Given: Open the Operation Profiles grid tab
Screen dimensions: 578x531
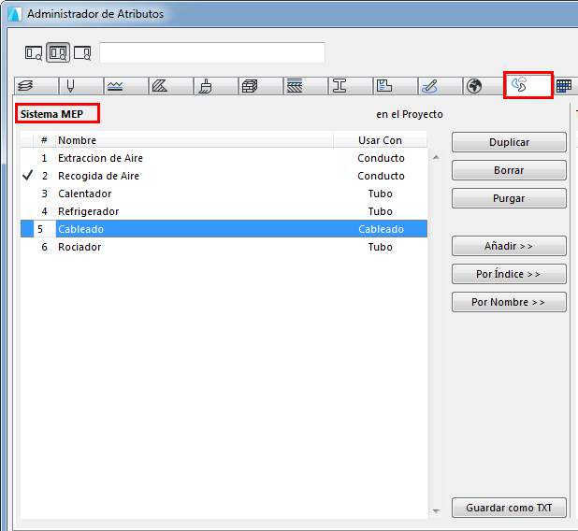Looking at the screenshot, I should pyautogui.click(x=564, y=86).
